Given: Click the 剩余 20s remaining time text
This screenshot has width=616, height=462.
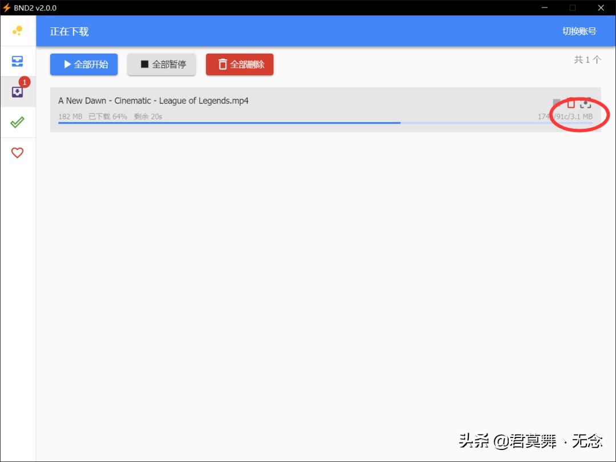Looking at the screenshot, I should [x=148, y=116].
